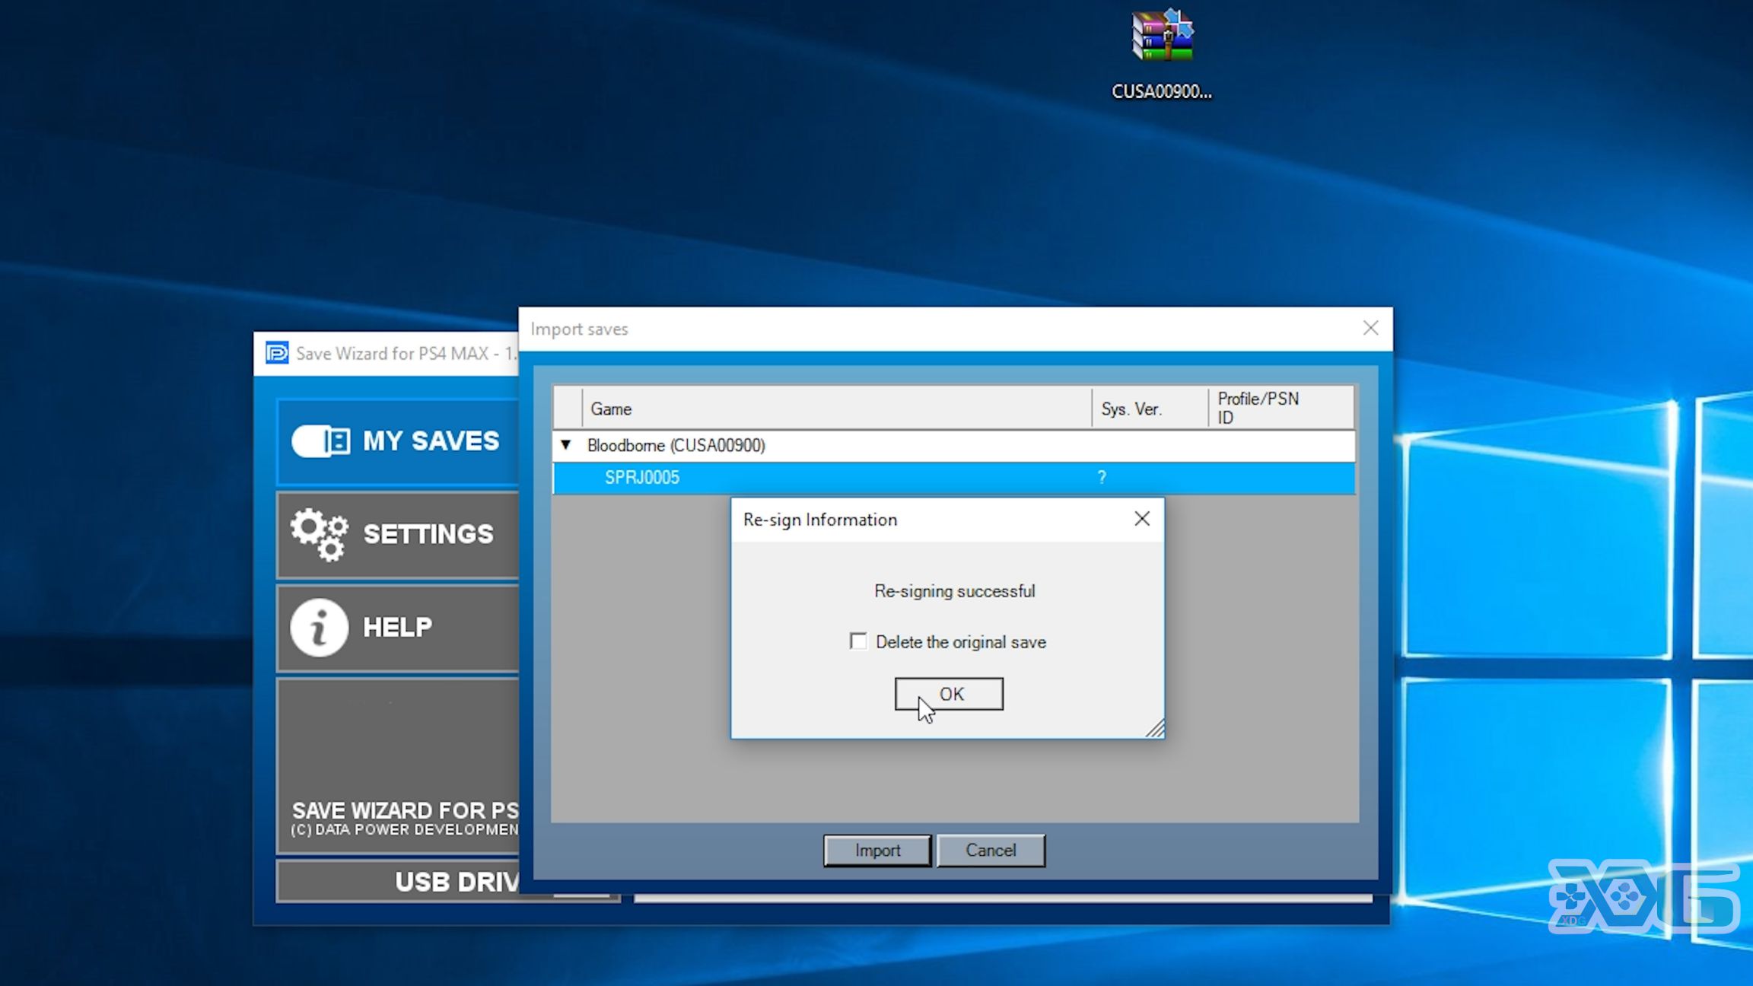Click the Sys. Ver. column header
The height and width of the screenshot is (986, 1753).
click(x=1150, y=409)
